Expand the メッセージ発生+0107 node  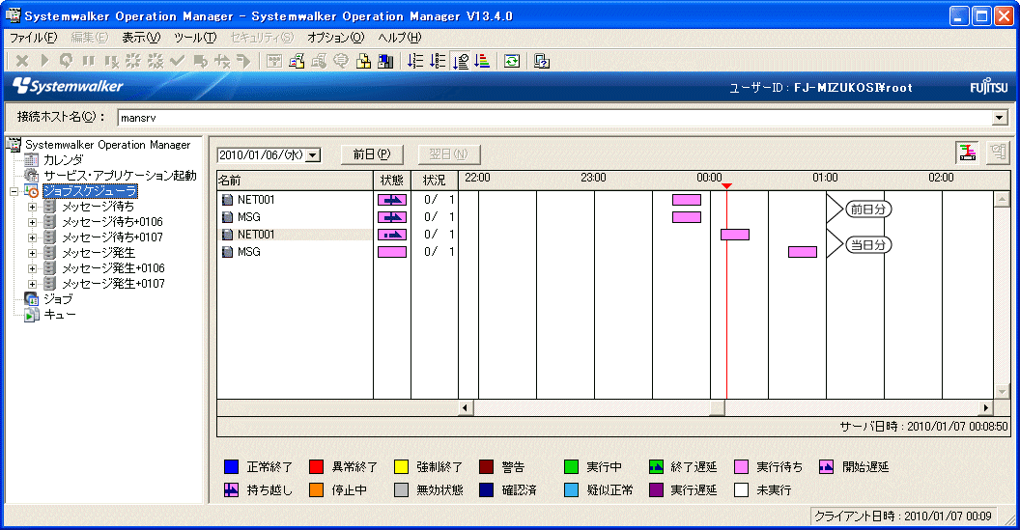32,284
